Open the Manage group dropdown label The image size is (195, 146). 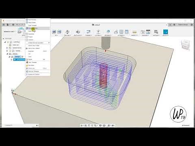pos(145,35)
